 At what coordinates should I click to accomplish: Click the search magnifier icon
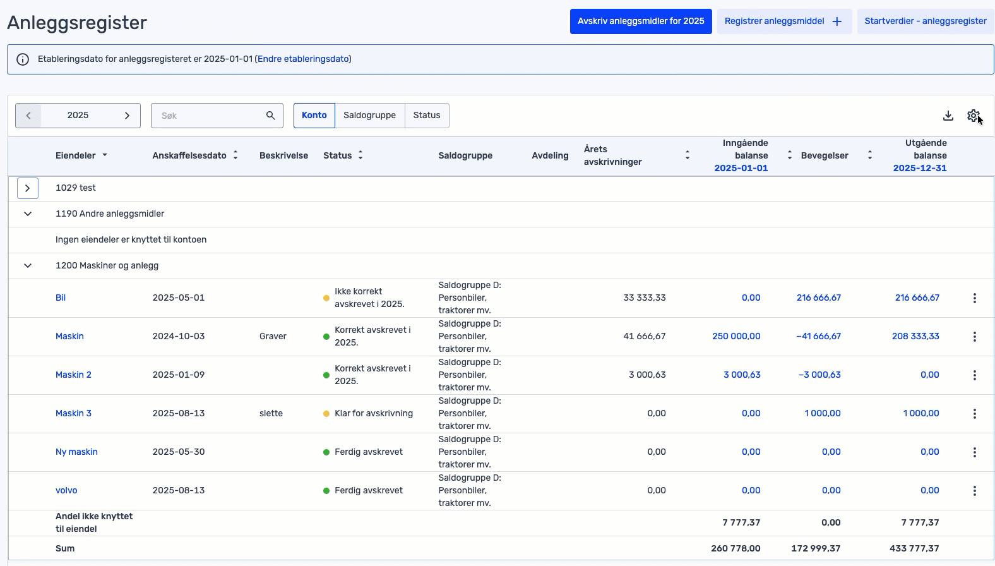point(270,116)
